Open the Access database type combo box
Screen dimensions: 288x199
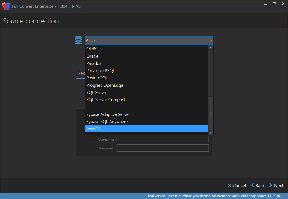point(149,41)
